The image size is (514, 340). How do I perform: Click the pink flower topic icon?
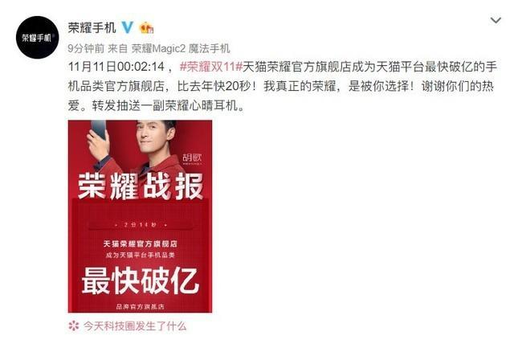[74, 326]
